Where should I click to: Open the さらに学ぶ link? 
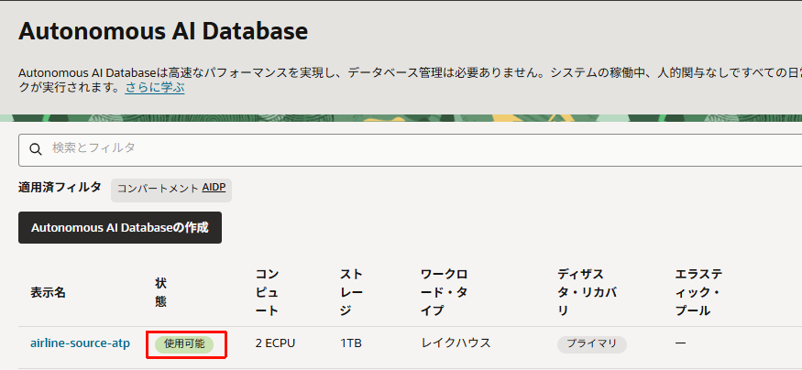tap(155, 88)
